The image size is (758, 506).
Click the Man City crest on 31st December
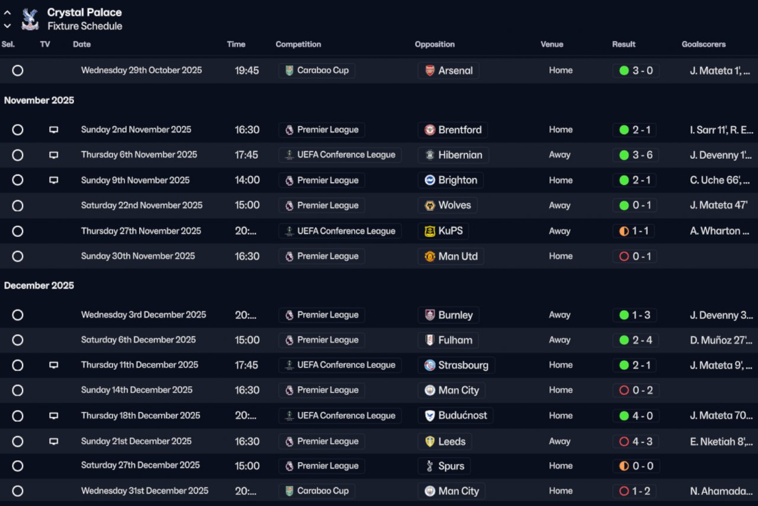click(x=430, y=491)
